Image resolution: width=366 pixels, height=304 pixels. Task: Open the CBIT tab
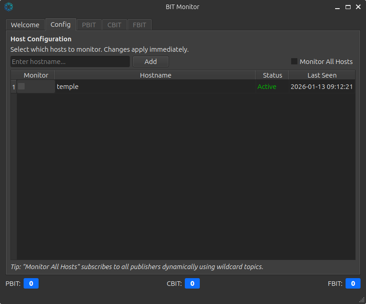114,25
